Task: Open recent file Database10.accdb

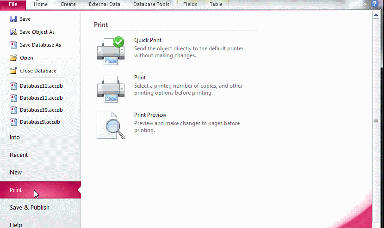Action: 41,110
